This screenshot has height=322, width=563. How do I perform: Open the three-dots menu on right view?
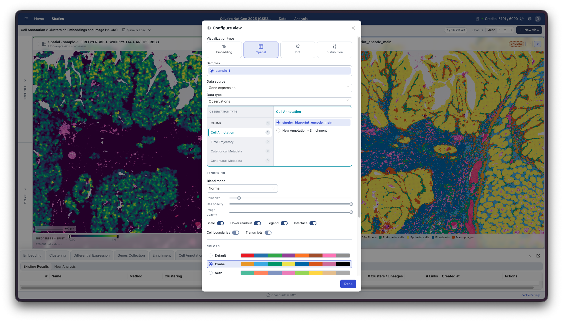[529, 44]
